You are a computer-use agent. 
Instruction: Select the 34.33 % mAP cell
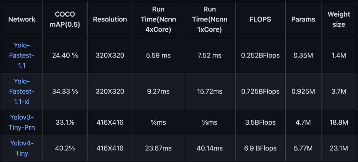65,91
